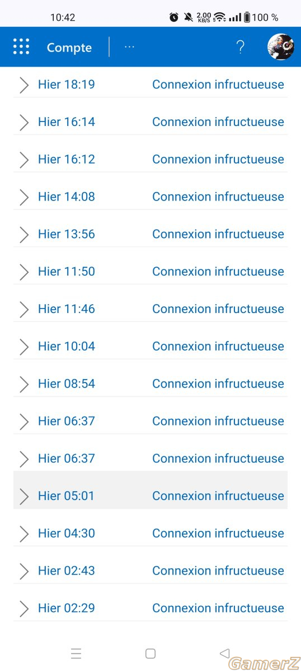
Task: Expand the Hier 18:19 entry chevron
Action: [24, 85]
